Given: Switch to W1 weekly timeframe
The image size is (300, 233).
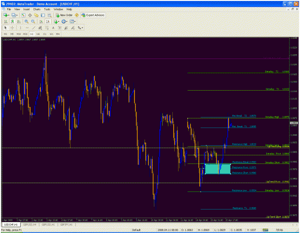Looking at the screenshot, I should tap(51, 34).
